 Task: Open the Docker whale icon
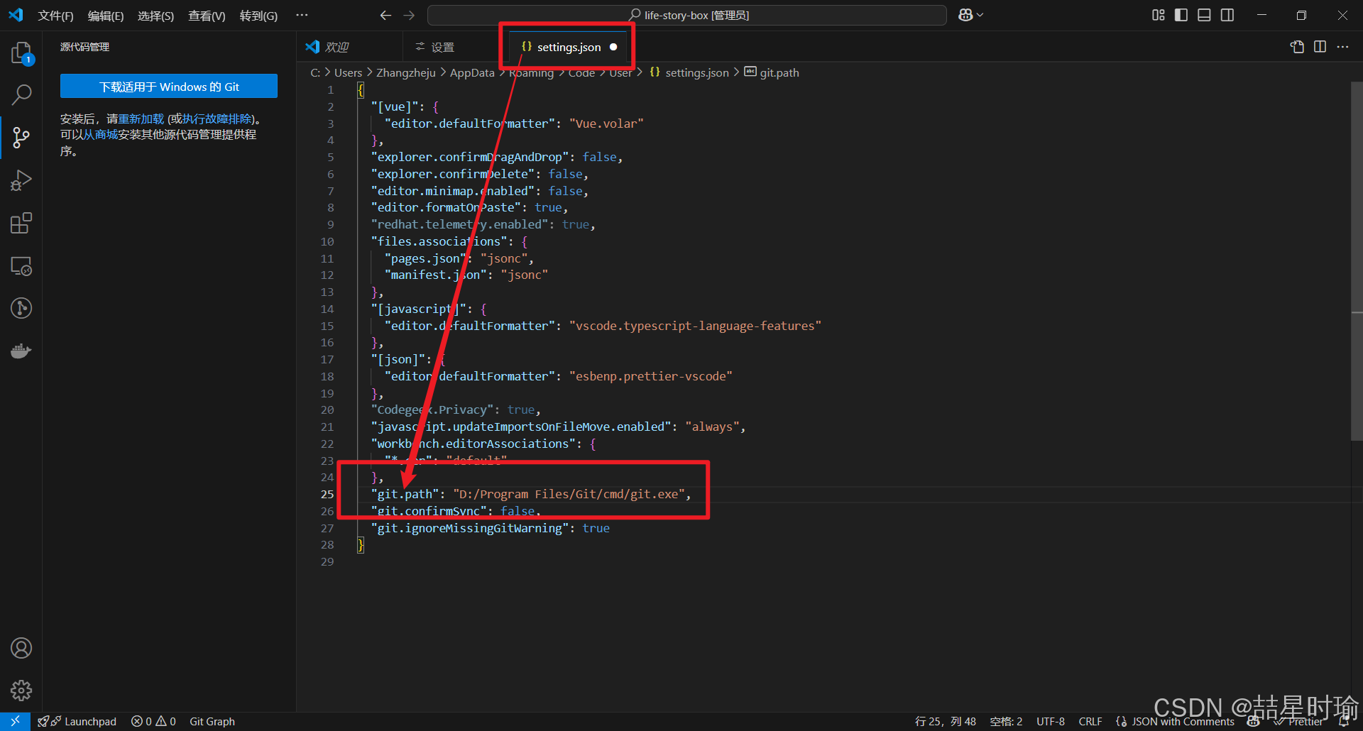(21, 351)
